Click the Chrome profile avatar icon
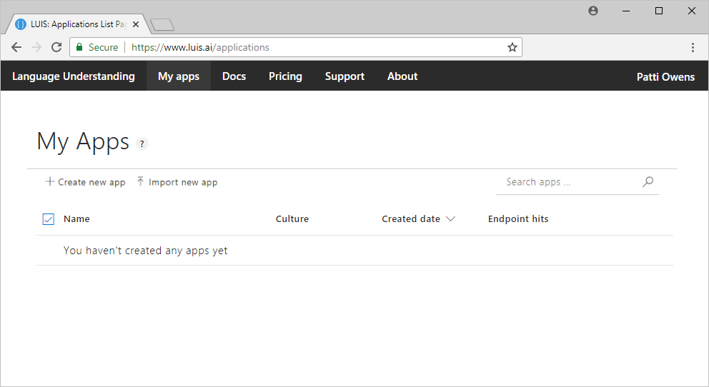709x387 pixels. tap(593, 11)
